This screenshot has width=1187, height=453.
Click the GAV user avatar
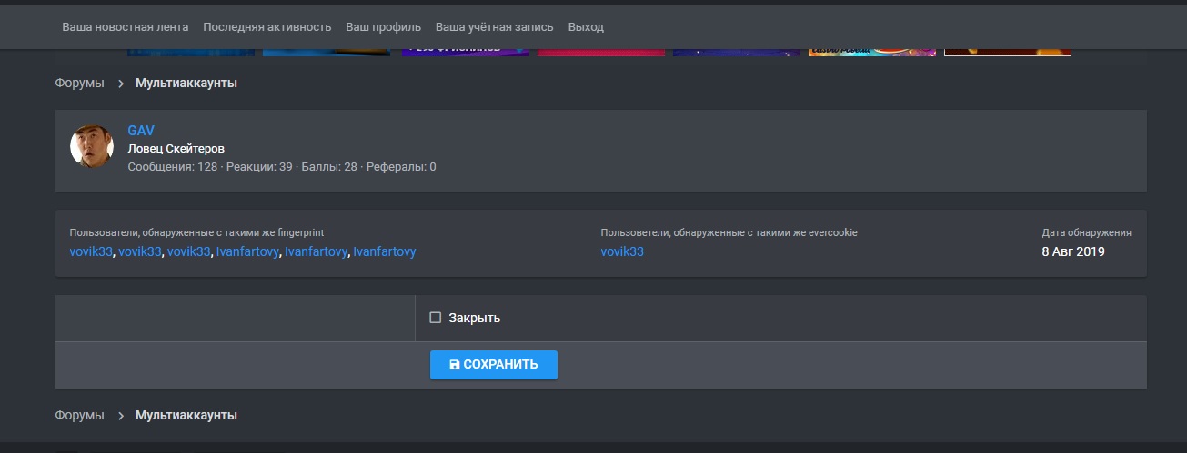pyautogui.click(x=92, y=146)
